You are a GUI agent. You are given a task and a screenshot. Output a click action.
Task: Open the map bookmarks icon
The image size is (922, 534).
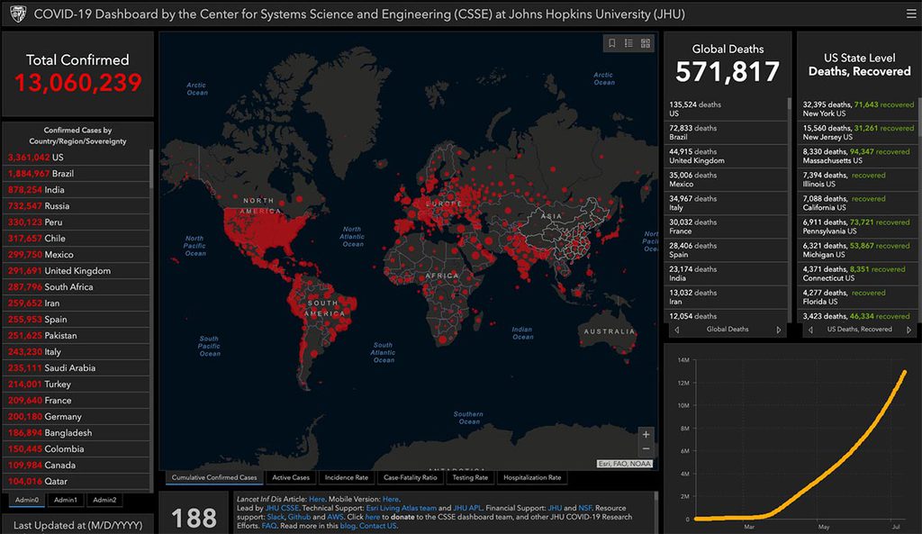(x=611, y=43)
